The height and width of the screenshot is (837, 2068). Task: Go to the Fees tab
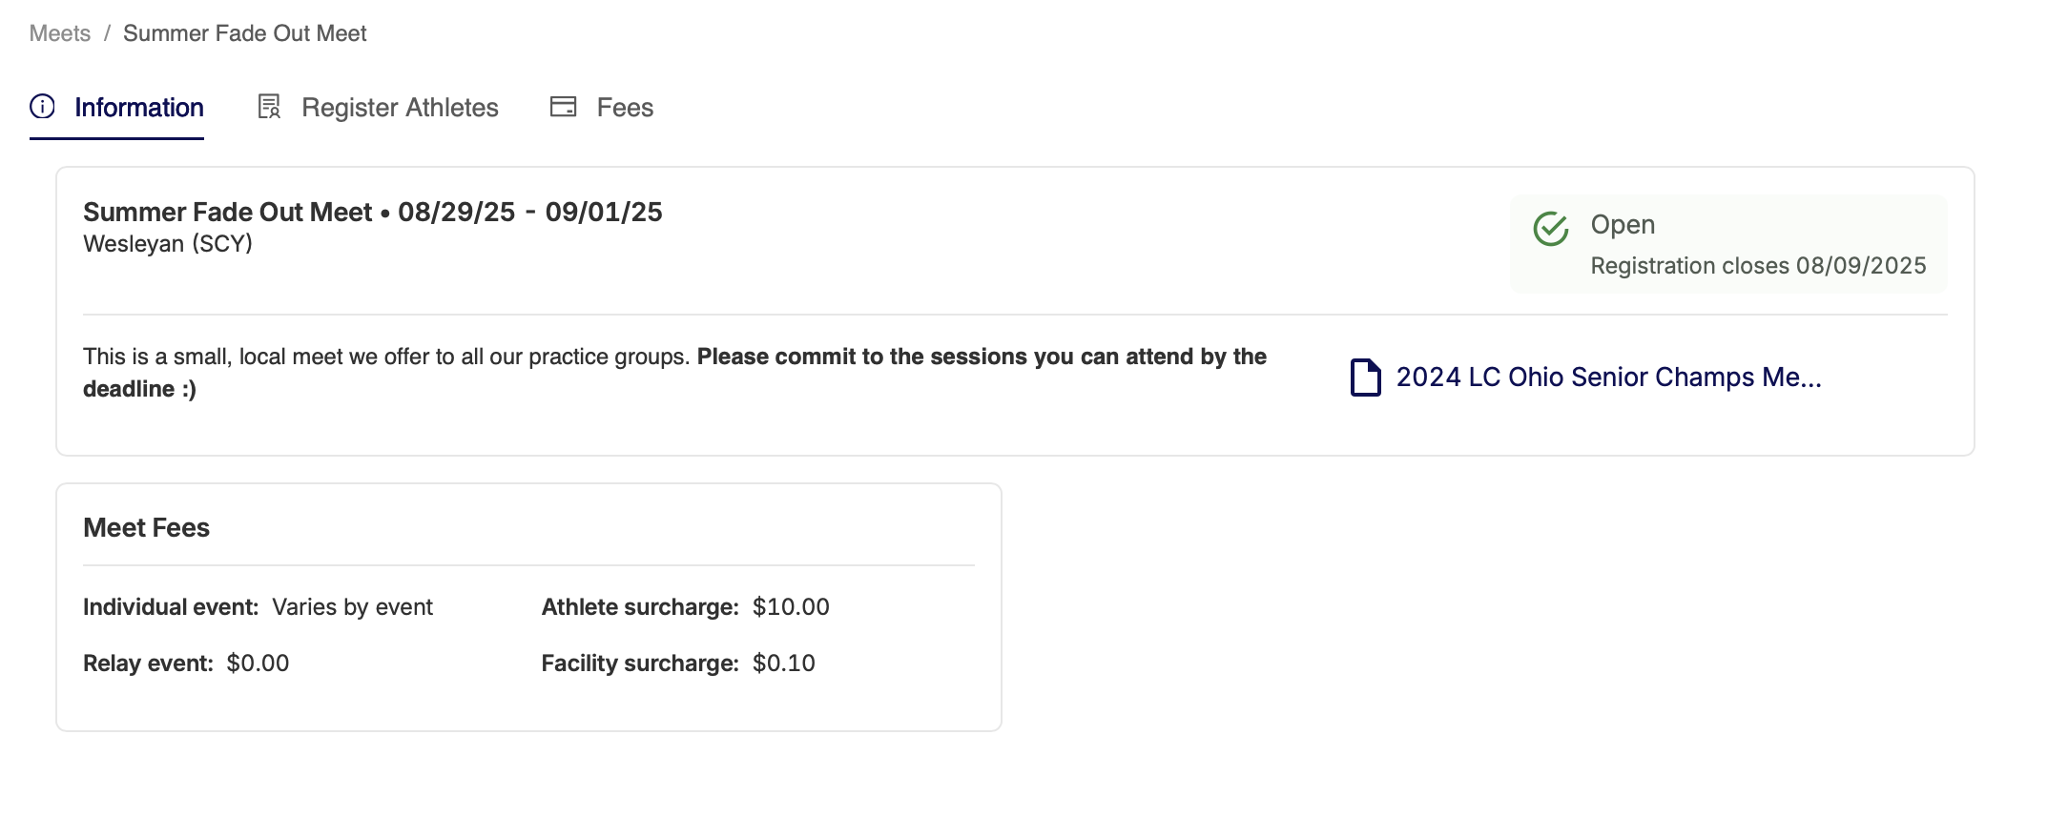coord(602,108)
